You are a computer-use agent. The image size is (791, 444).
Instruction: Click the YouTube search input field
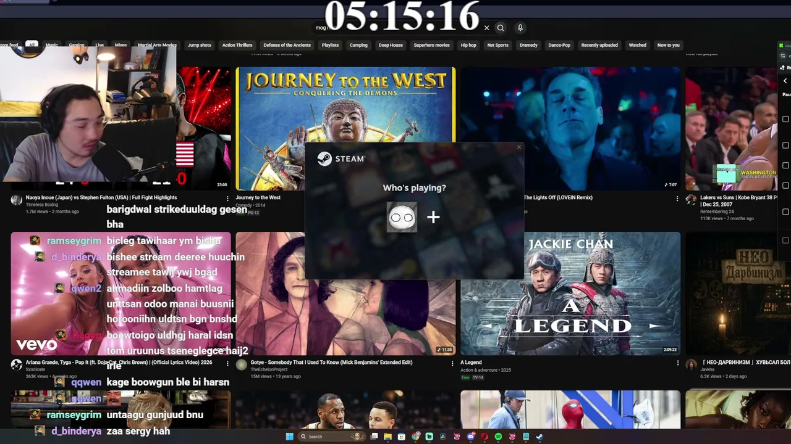(x=395, y=28)
